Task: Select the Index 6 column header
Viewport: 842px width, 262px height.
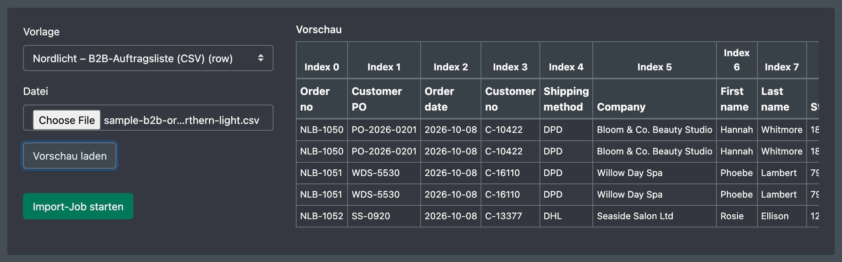Action: click(x=737, y=60)
